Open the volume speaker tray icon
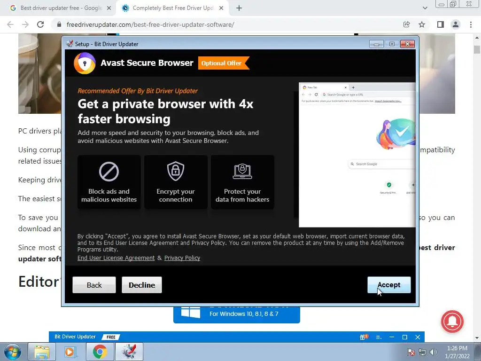The height and width of the screenshot is (361, 481). coord(433,352)
